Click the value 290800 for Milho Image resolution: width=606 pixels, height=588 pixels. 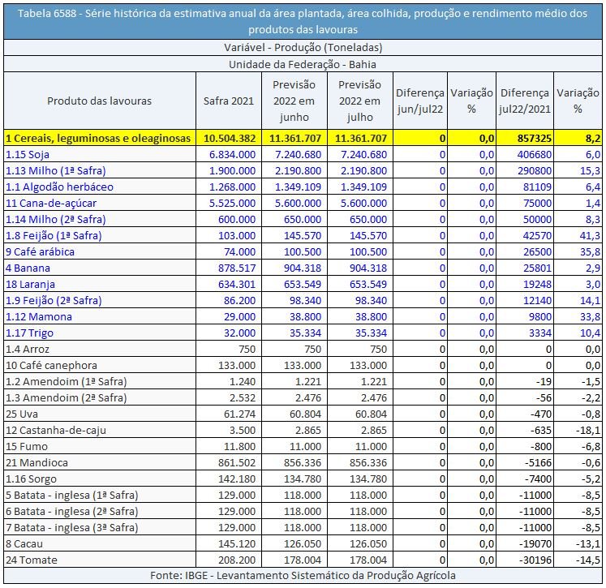click(535, 171)
